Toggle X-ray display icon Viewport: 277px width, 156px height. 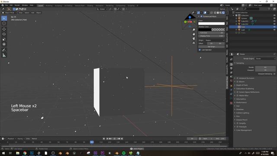coord(212,13)
